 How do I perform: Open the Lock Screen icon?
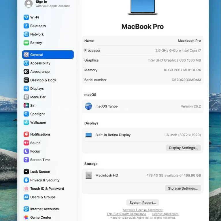point(26,172)
